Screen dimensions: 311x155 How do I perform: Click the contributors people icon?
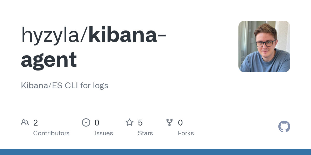(25, 122)
